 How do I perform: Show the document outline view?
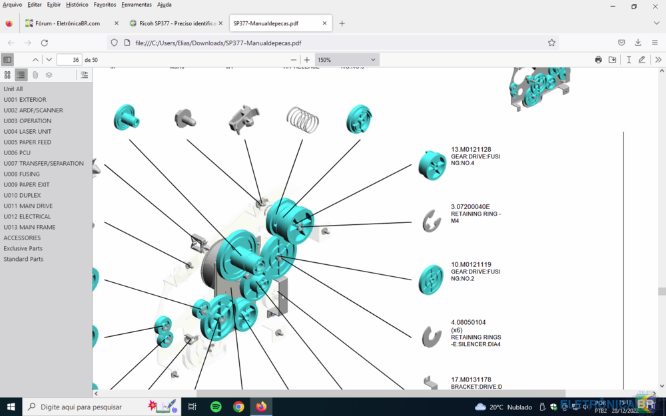pos(21,75)
